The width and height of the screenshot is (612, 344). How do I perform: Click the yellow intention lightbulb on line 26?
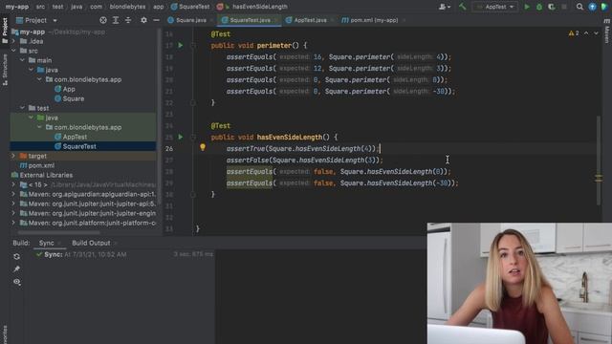[x=203, y=147]
